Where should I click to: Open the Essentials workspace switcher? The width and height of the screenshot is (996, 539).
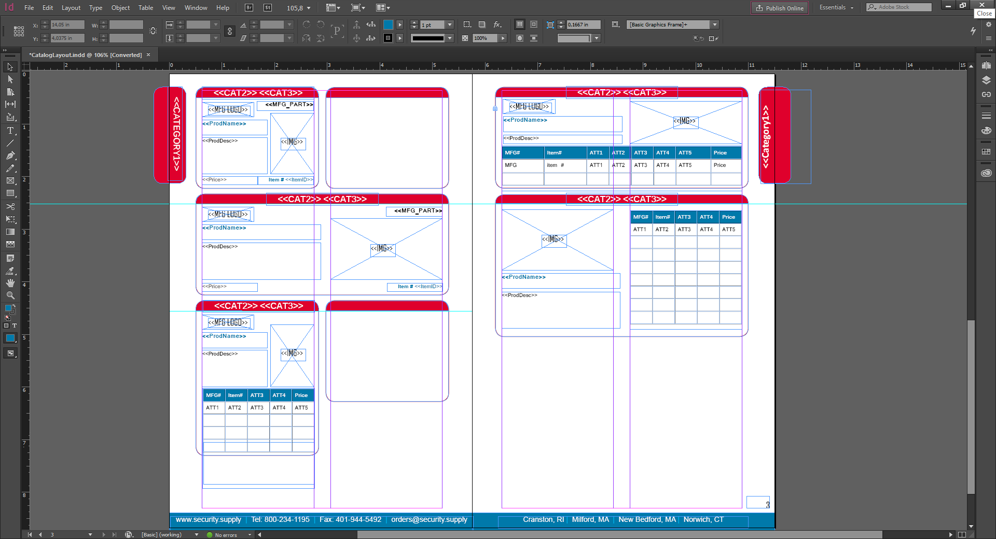(836, 8)
